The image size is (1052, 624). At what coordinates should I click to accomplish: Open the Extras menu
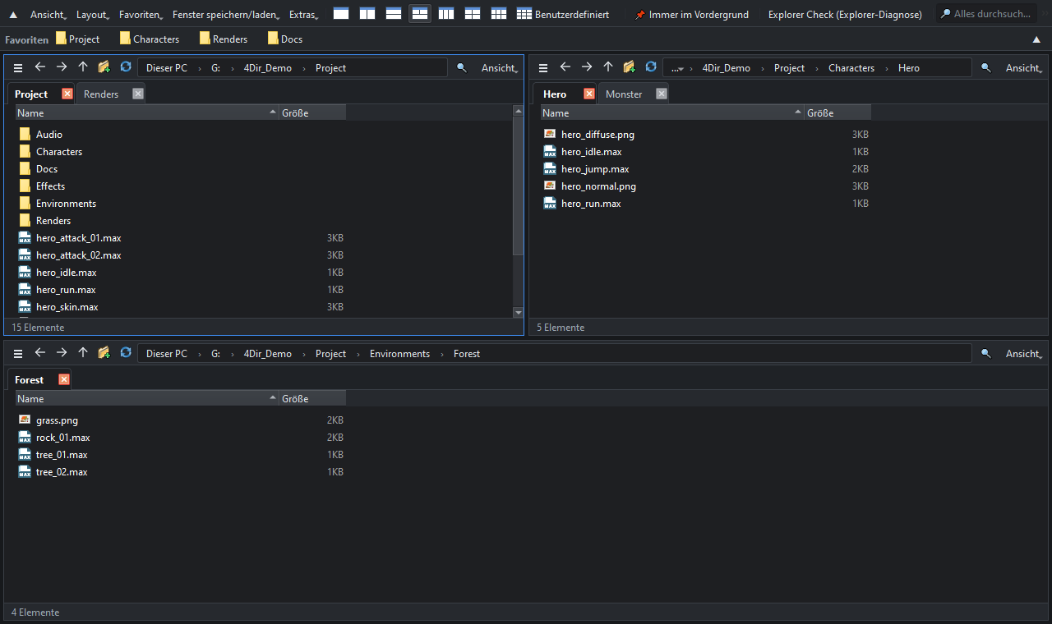[x=304, y=14]
